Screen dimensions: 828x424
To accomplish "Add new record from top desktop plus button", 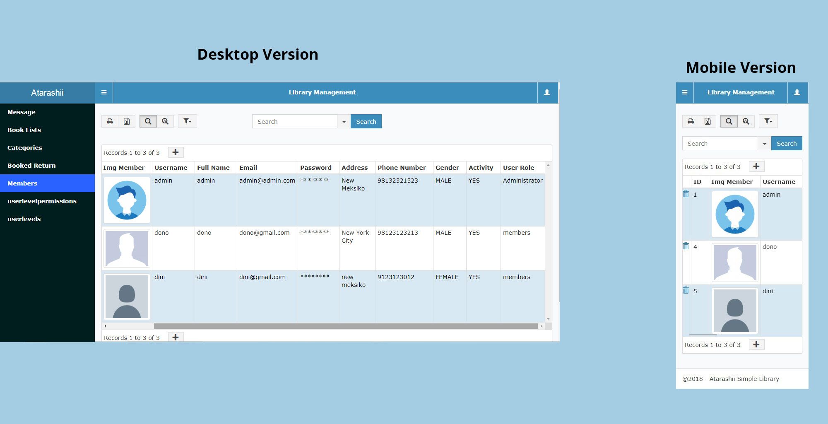I will pos(176,152).
